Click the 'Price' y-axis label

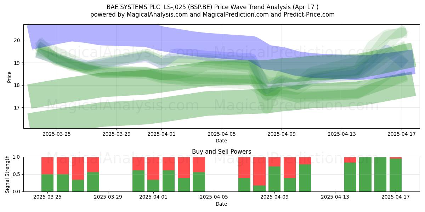pos(9,77)
